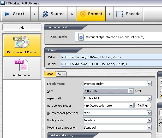Click the Size label

pos(50,91)
